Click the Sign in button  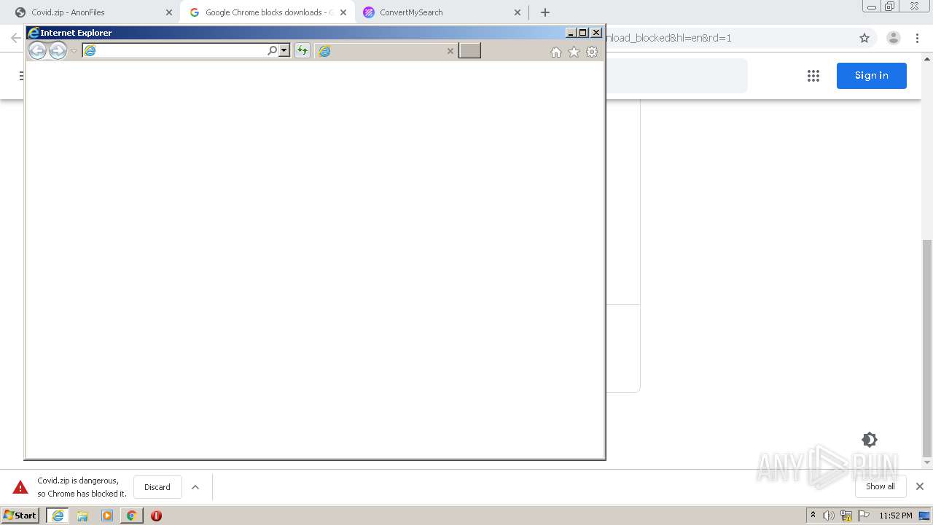pos(872,76)
